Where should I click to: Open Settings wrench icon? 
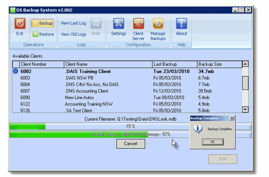point(119,23)
